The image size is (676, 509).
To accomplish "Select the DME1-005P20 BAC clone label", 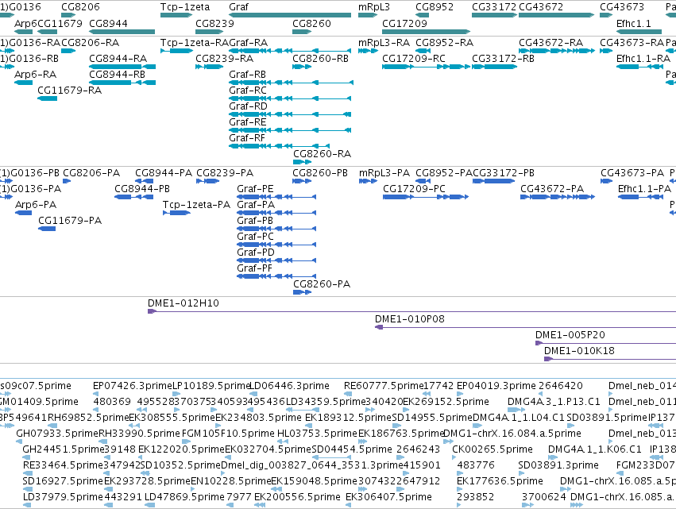I will [570, 335].
